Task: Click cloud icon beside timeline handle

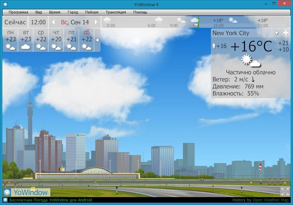Action: pos(194,20)
